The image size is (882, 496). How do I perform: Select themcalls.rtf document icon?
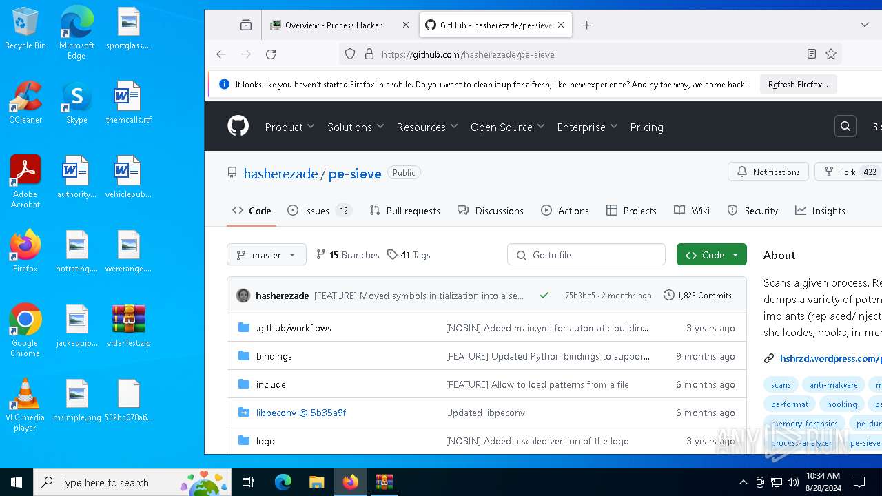pos(129,103)
